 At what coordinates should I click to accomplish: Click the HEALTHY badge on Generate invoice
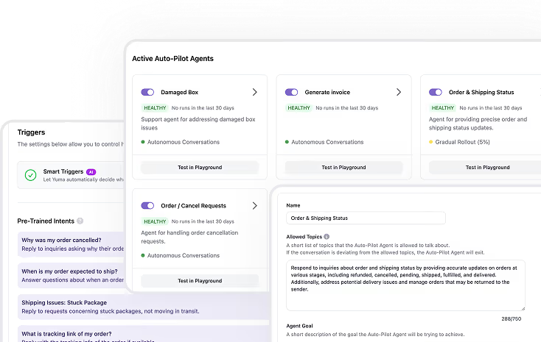point(299,108)
